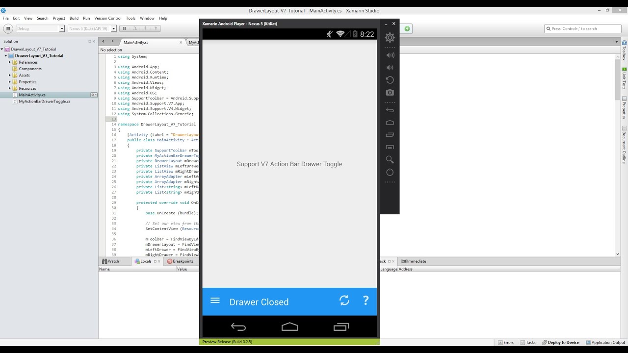628x353 pixels.
Task: Click the Step Into debug icon
Action: point(146,28)
